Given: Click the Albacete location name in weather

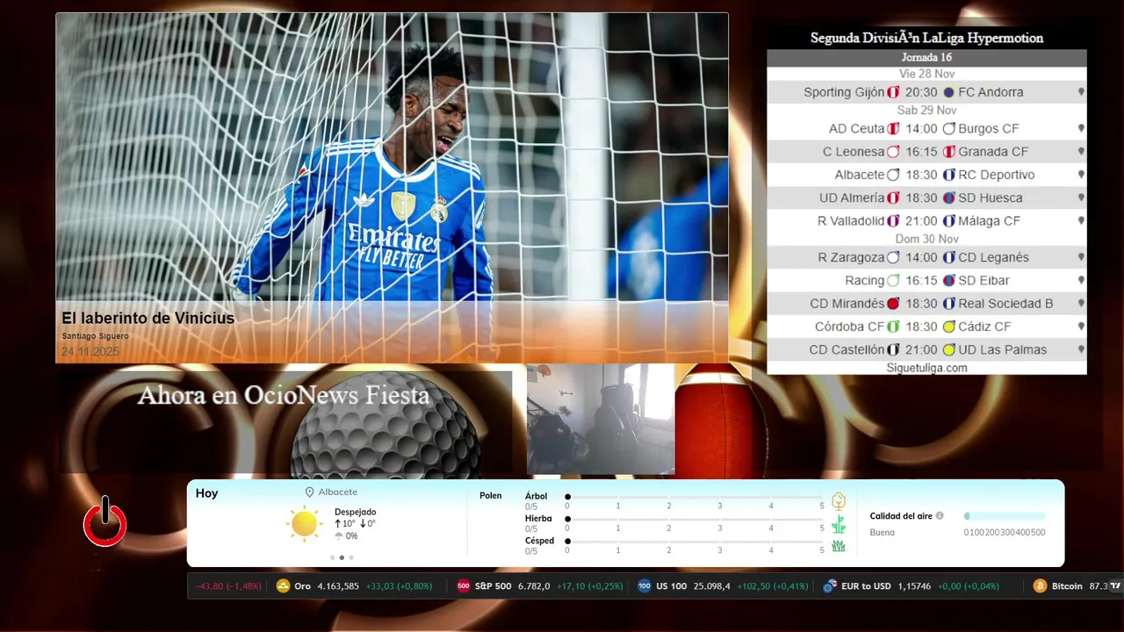Looking at the screenshot, I should 337,492.
